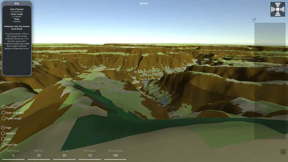Click the translucent minimap panel on right

[270, 81]
